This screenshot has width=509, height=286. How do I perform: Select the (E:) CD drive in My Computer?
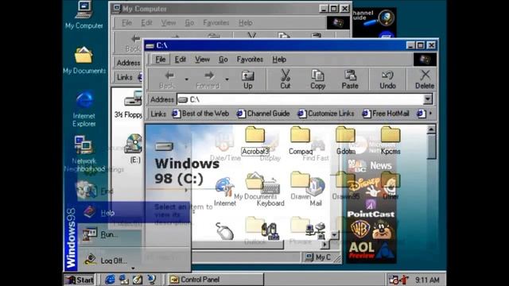tap(134, 149)
